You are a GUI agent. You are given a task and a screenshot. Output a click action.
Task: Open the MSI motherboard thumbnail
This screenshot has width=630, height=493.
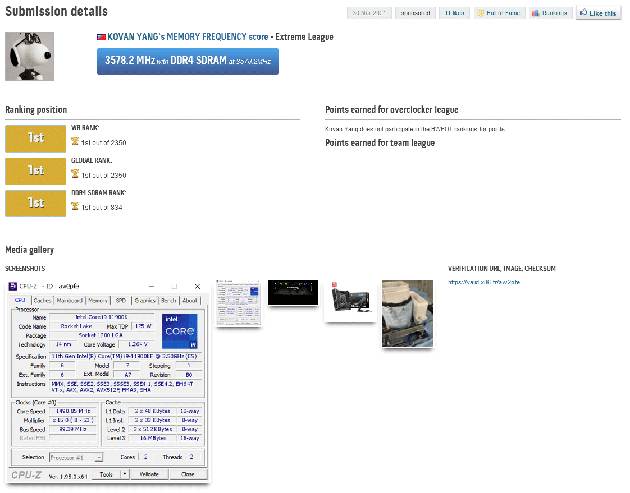point(350,301)
